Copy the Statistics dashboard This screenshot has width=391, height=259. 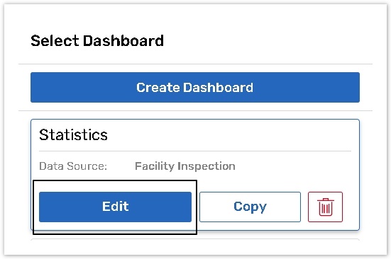pyautogui.click(x=250, y=207)
